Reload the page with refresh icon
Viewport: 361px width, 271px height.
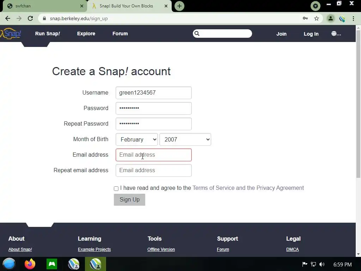tap(30, 18)
